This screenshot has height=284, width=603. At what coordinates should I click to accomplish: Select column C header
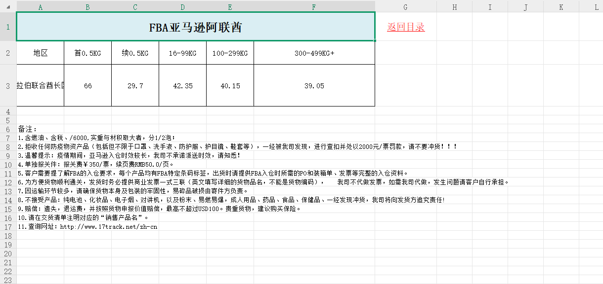pos(135,7)
